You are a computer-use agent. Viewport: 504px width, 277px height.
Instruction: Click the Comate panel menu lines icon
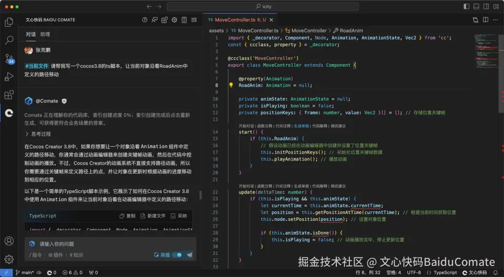click(x=194, y=20)
